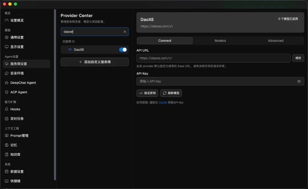The image size is (308, 189).
Task: Select the DaoXE provider row
Action: 94,50
